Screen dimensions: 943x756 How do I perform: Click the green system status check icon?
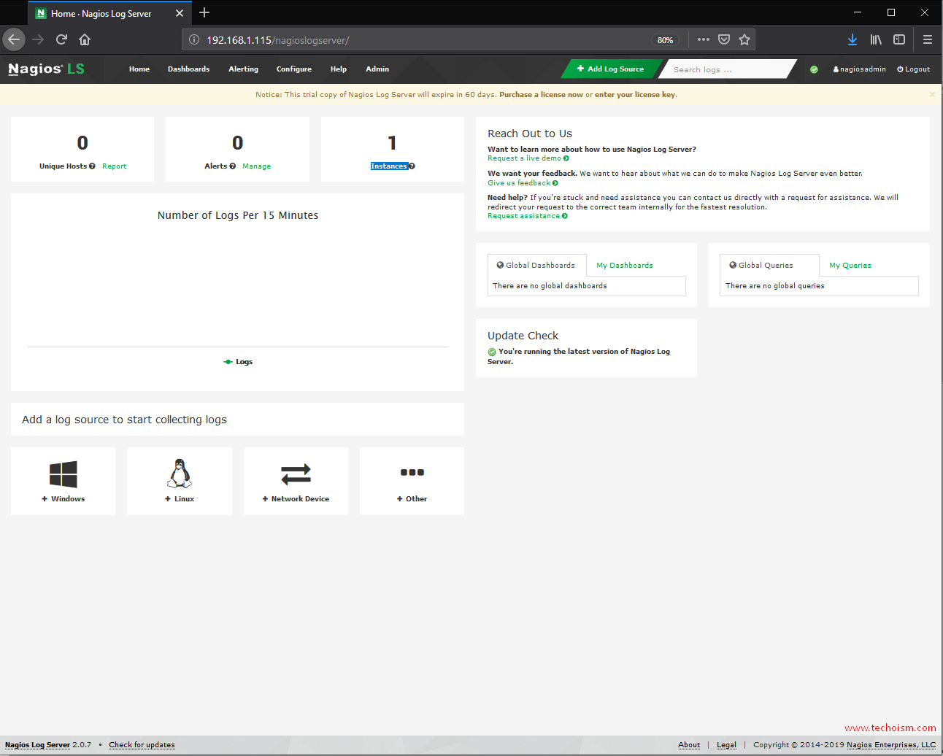click(x=814, y=69)
